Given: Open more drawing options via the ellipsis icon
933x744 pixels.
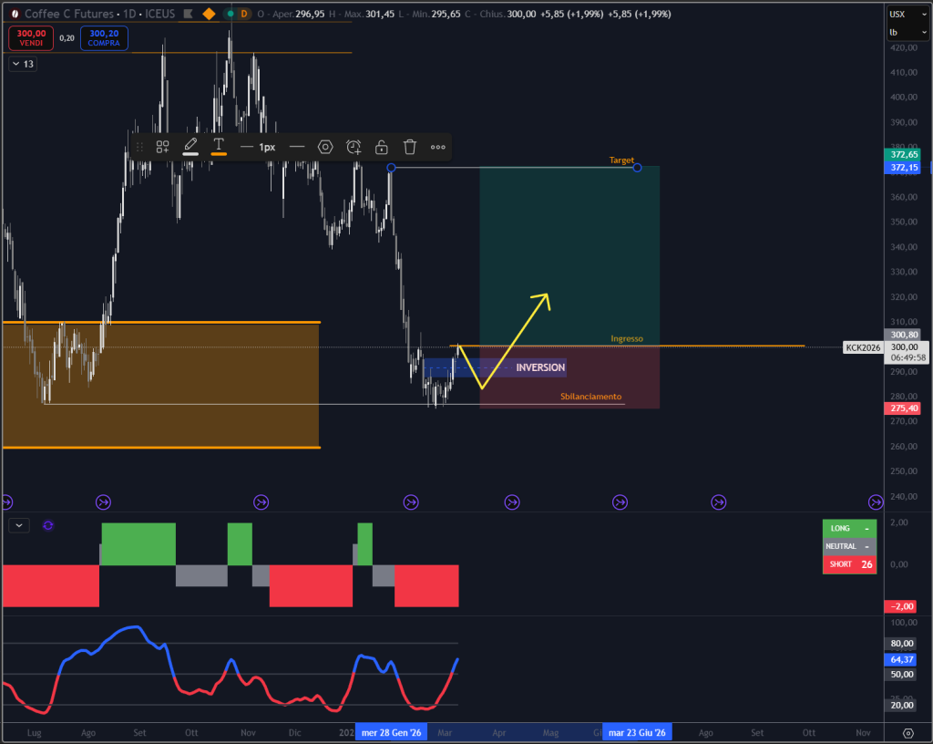Looking at the screenshot, I should tap(438, 147).
